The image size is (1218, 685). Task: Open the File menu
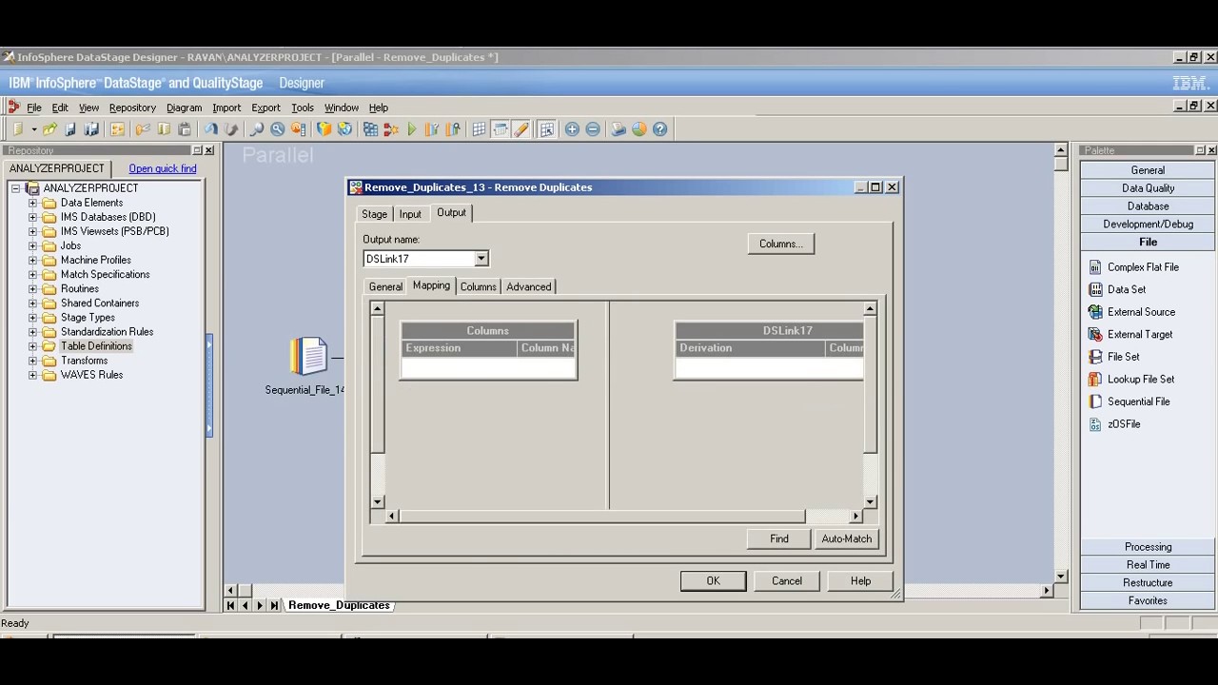pos(34,108)
